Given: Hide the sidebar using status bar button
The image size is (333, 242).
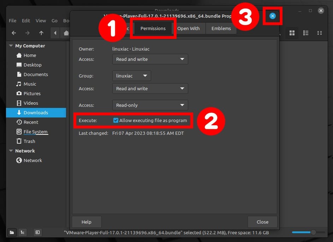Looking at the screenshot, I should pyautogui.click(x=37, y=232).
